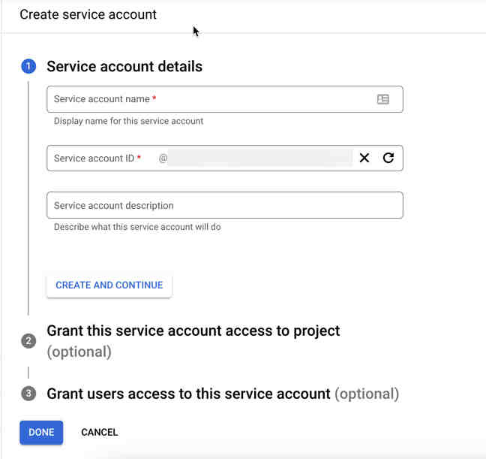Click the contact card icon in name field
This screenshot has width=486, height=459.
382,99
